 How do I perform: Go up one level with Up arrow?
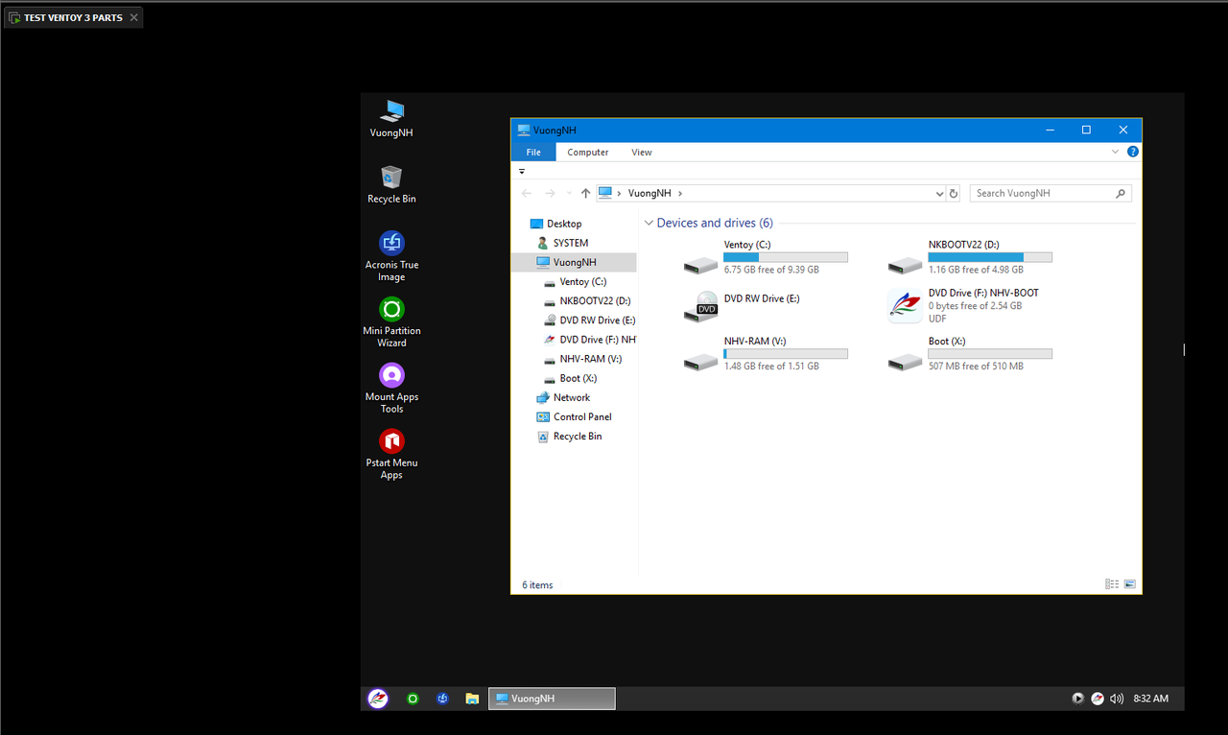(x=585, y=193)
